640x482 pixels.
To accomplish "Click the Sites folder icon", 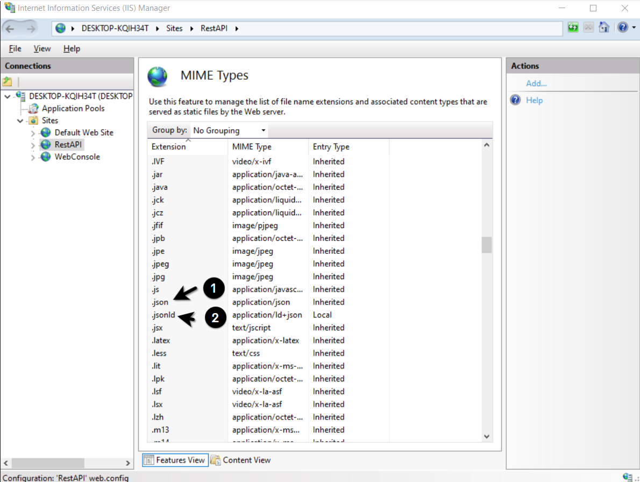I will [x=33, y=120].
